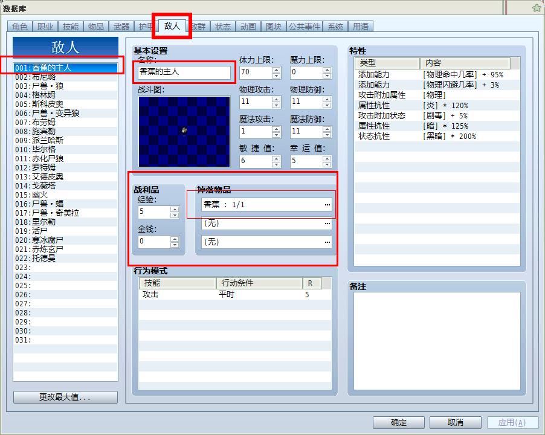Click the 幸运值 spinner arrows
This screenshot has width=545, height=435.
coord(327,161)
